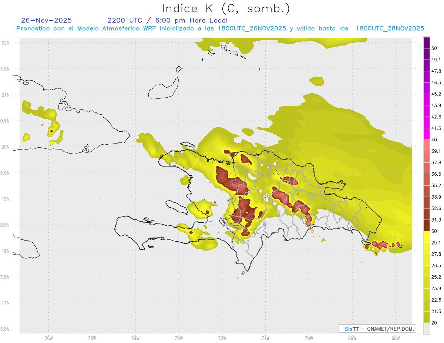
Task: Pick the light gray swatch at the legend bottom
Action: point(427,329)
